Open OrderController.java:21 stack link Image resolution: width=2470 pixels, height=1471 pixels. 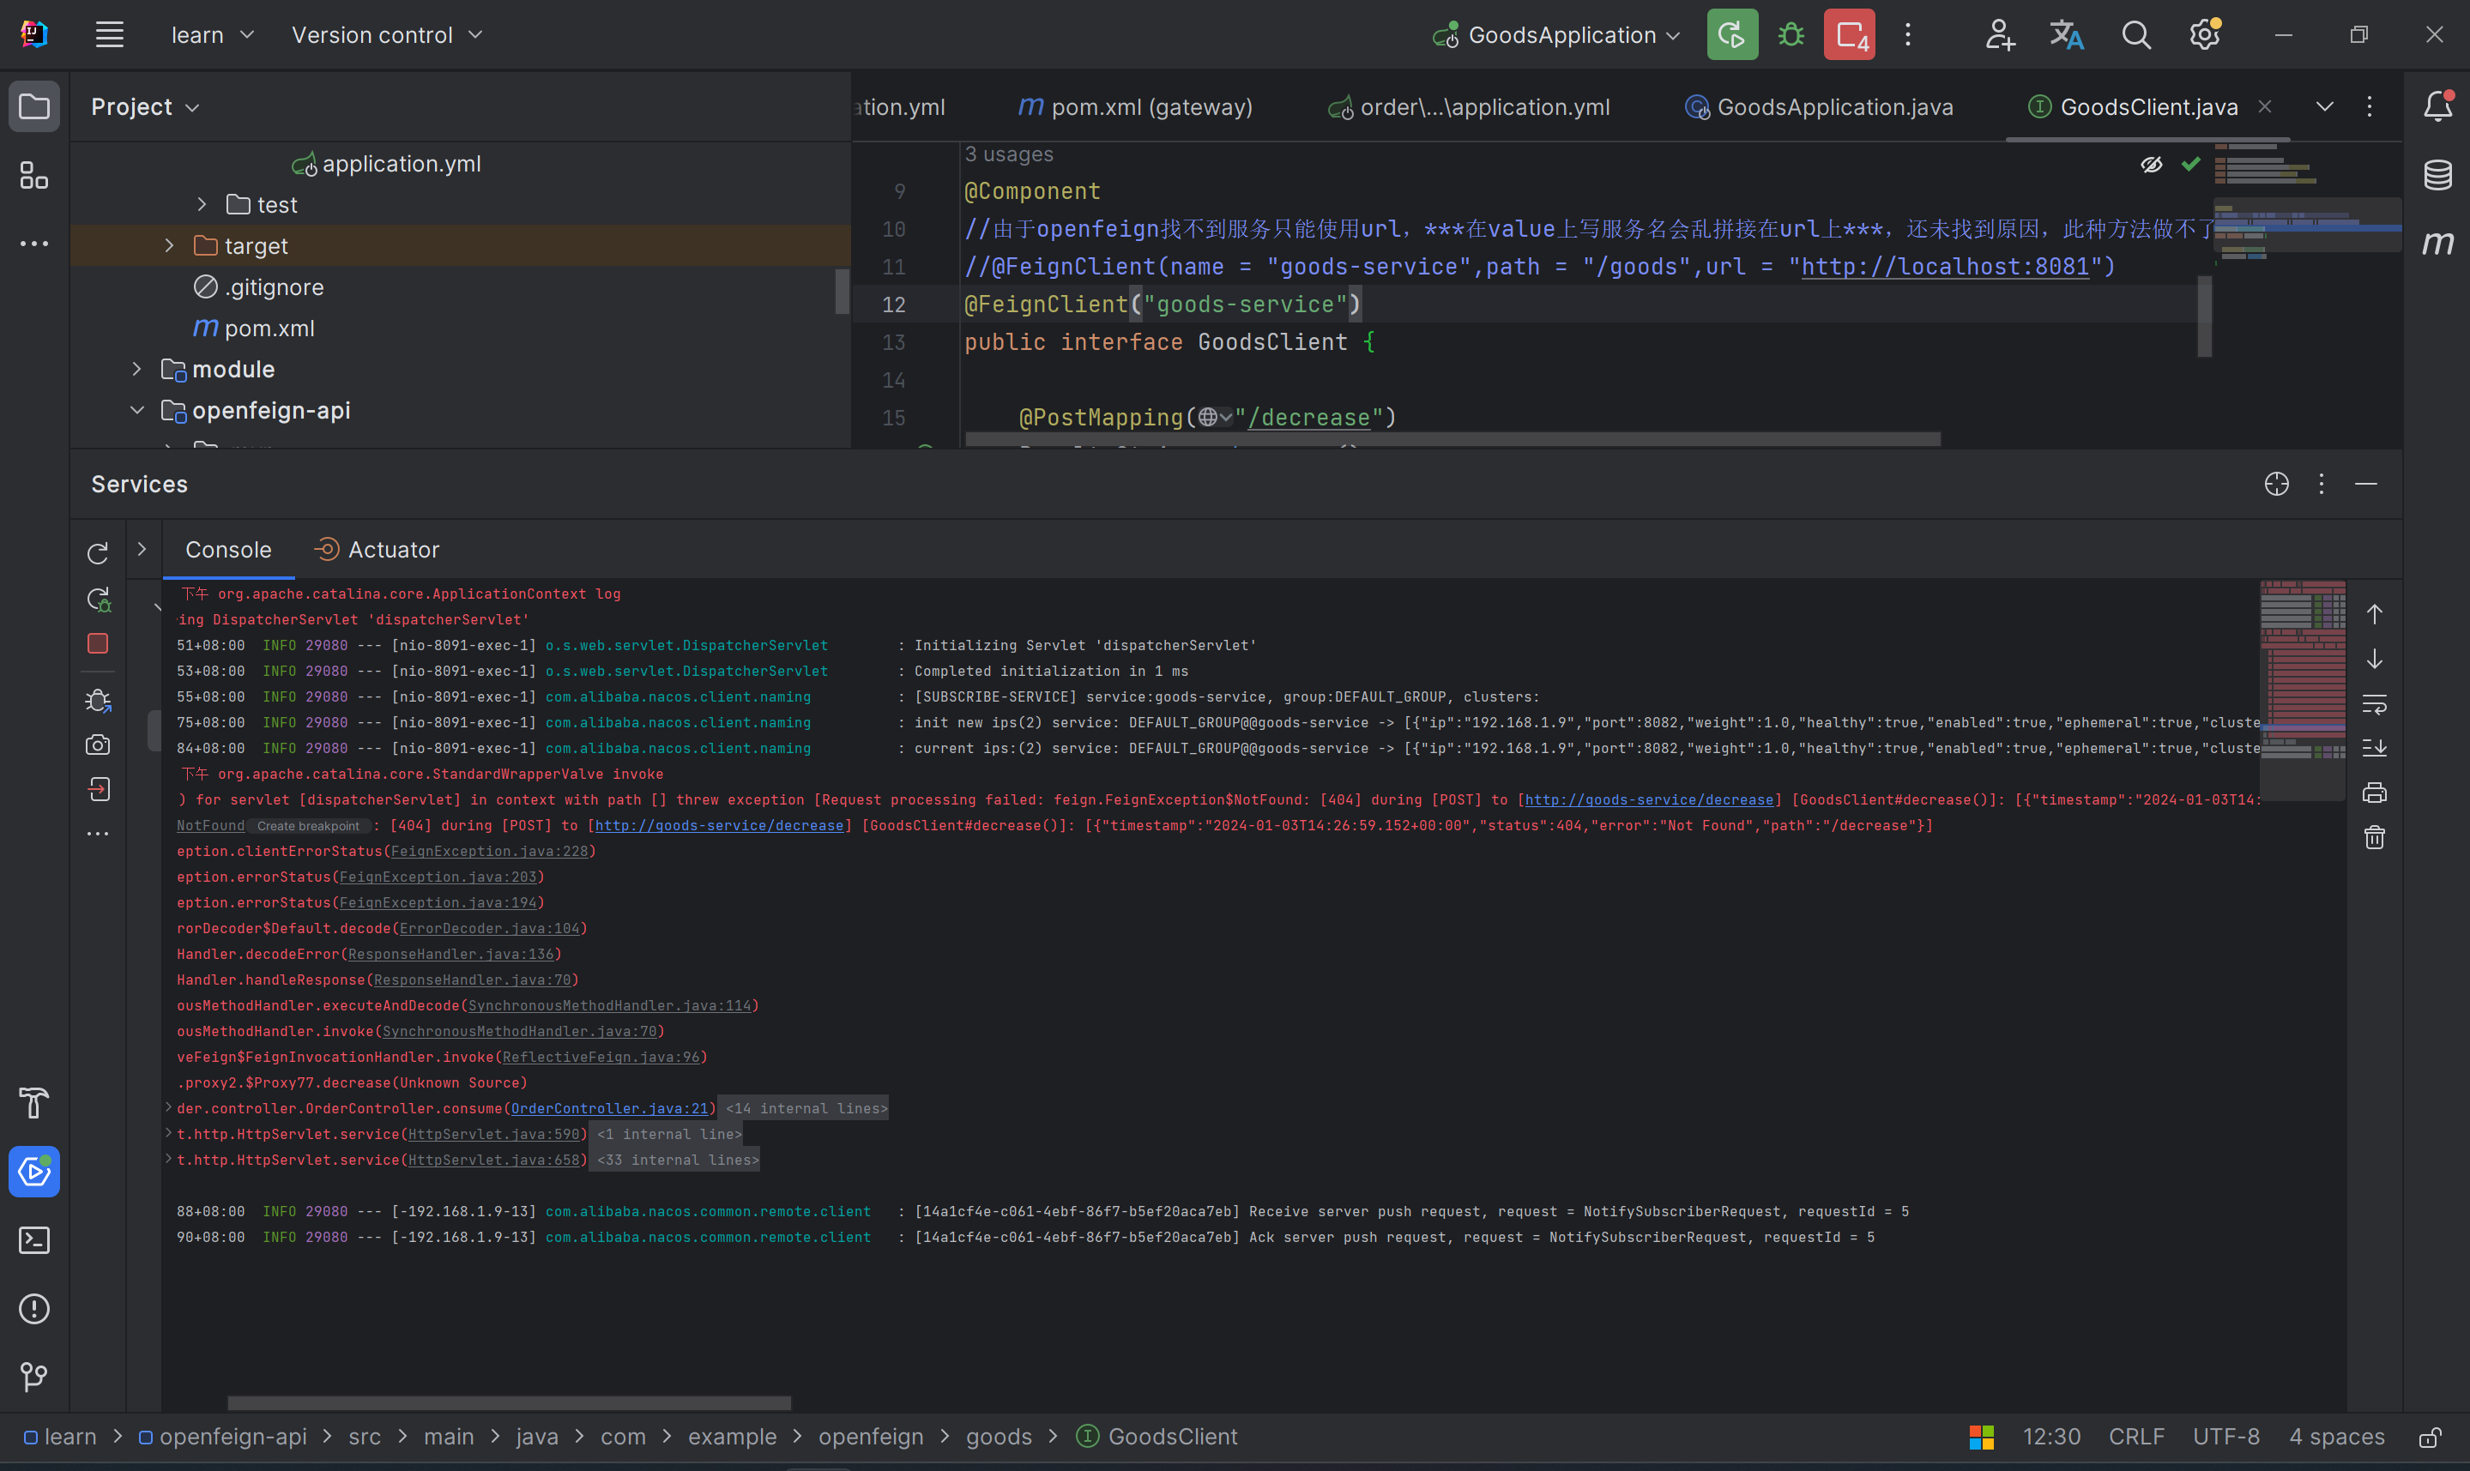click(x=610, y=1108)
